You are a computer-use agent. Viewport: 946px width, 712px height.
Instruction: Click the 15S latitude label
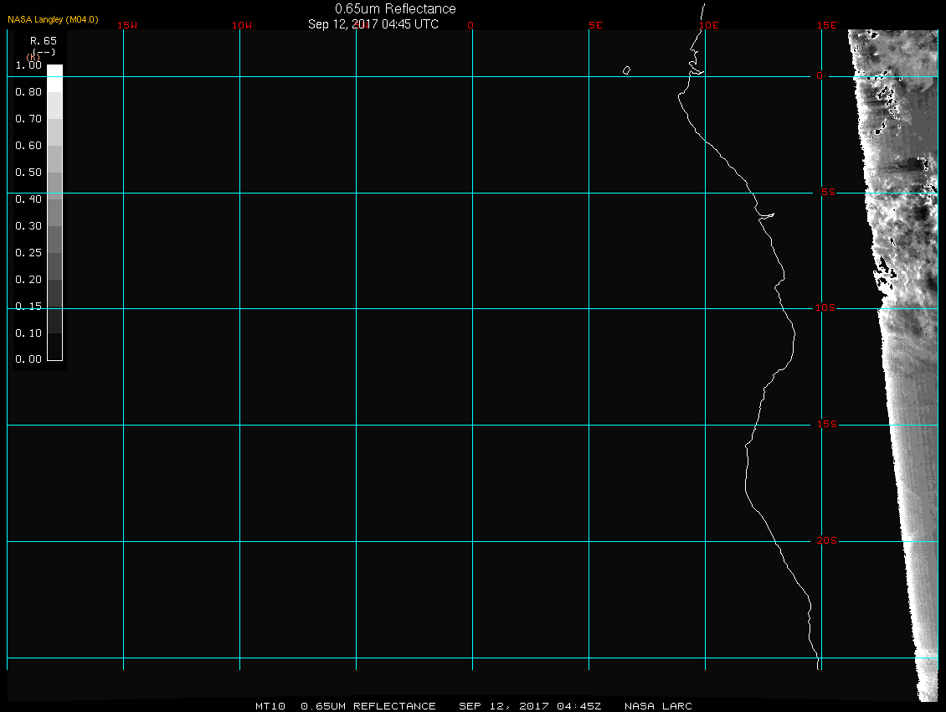(826, 425)
